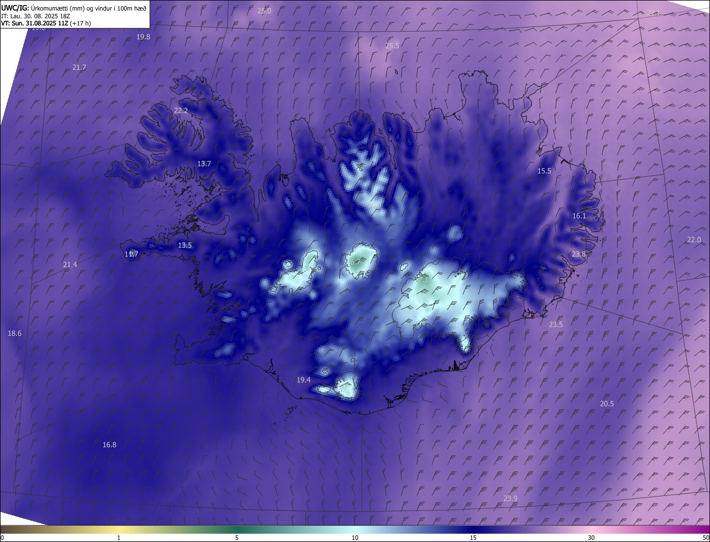Image resolution: width=710 pixels, height=542 pixels.
Task: Click the 21.7 value label
Action: (x=79, y=67)
